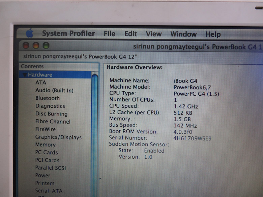Click the Machine Model value PowerBook6,7
Image resolution: width=263 pixels, height=197 pixels.
coord(192,88)
